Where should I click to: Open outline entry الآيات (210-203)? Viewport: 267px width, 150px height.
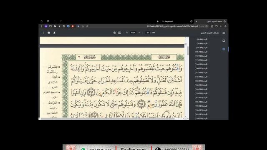pyautogui.click(x=201, y=118)
